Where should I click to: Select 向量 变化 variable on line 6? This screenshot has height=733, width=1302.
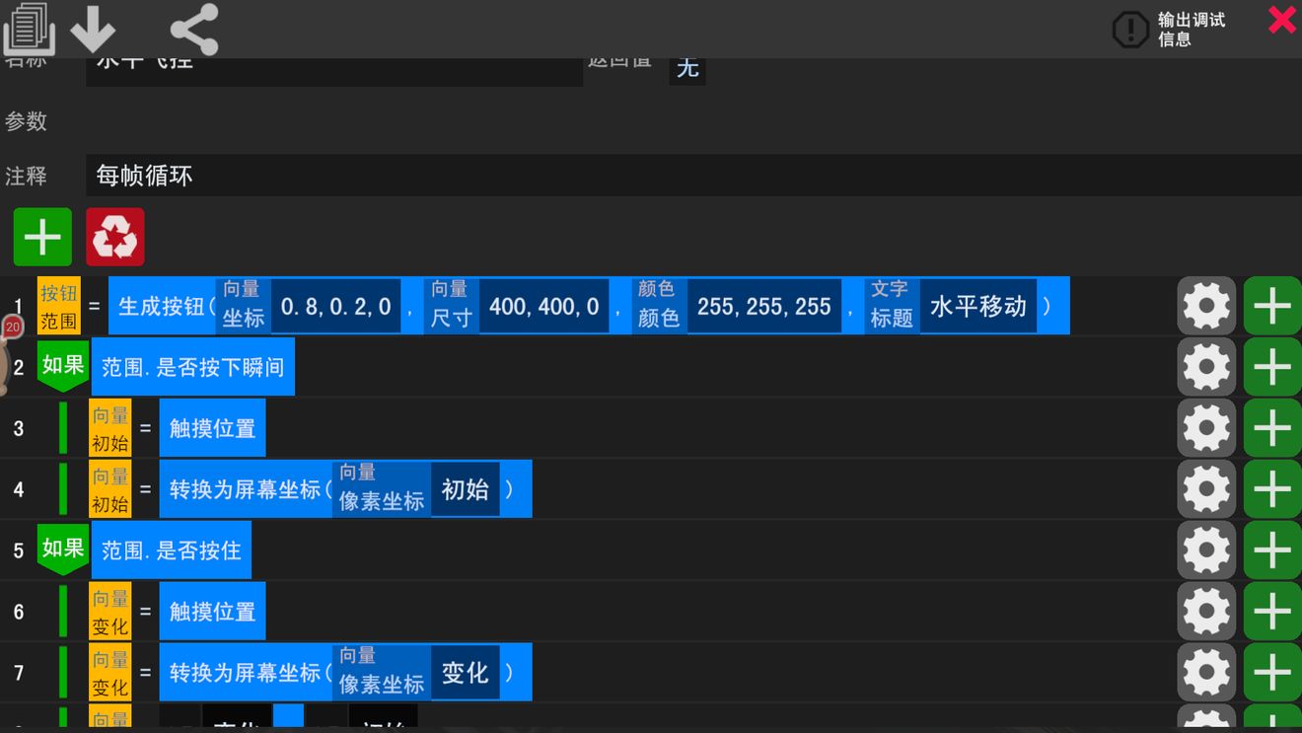110,612
